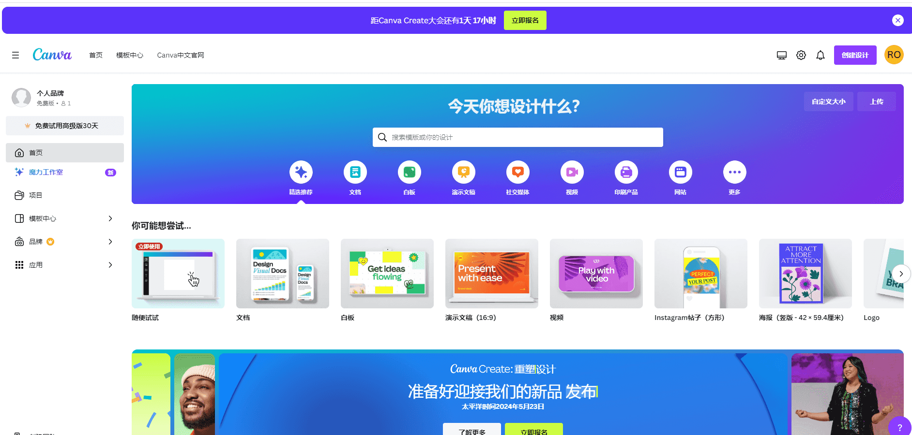Open the hamburger menu icon

[x=15, y=55]
